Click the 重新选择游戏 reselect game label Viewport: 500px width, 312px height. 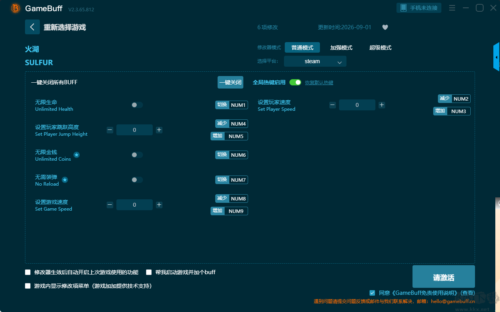click(x=65, y=27)
